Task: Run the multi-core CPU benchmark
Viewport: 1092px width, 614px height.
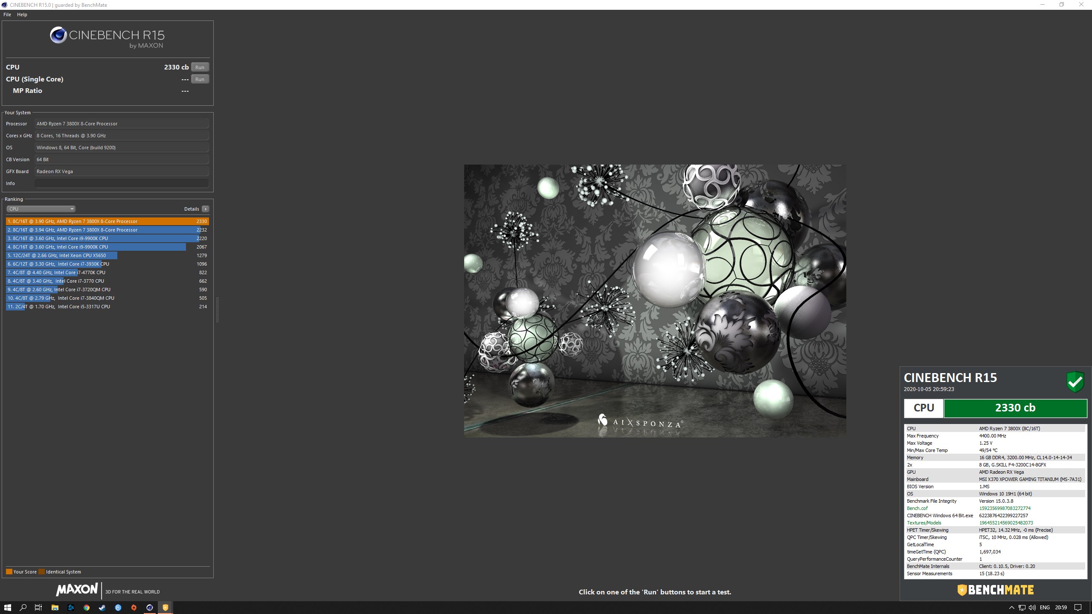Action: point(200,67)
